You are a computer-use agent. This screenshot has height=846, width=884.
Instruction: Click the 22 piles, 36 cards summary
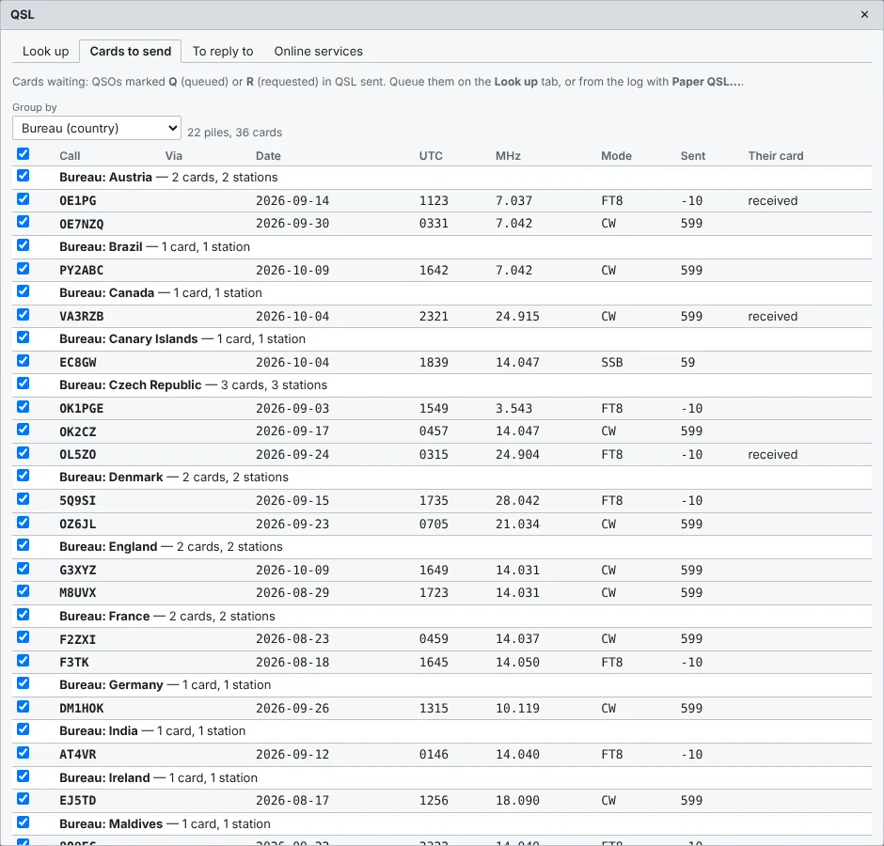coord(234,133)
